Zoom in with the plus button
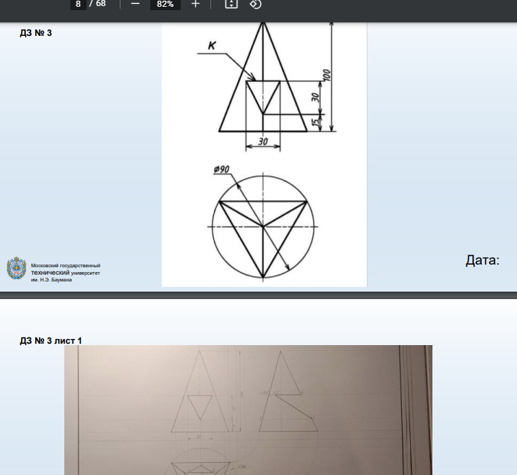The image size is (517, 475). pos(196,4)
